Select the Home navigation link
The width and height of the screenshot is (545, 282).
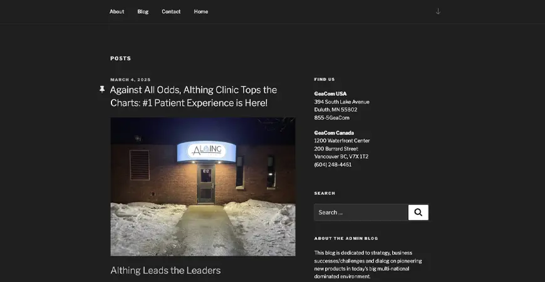click(201, 11)
